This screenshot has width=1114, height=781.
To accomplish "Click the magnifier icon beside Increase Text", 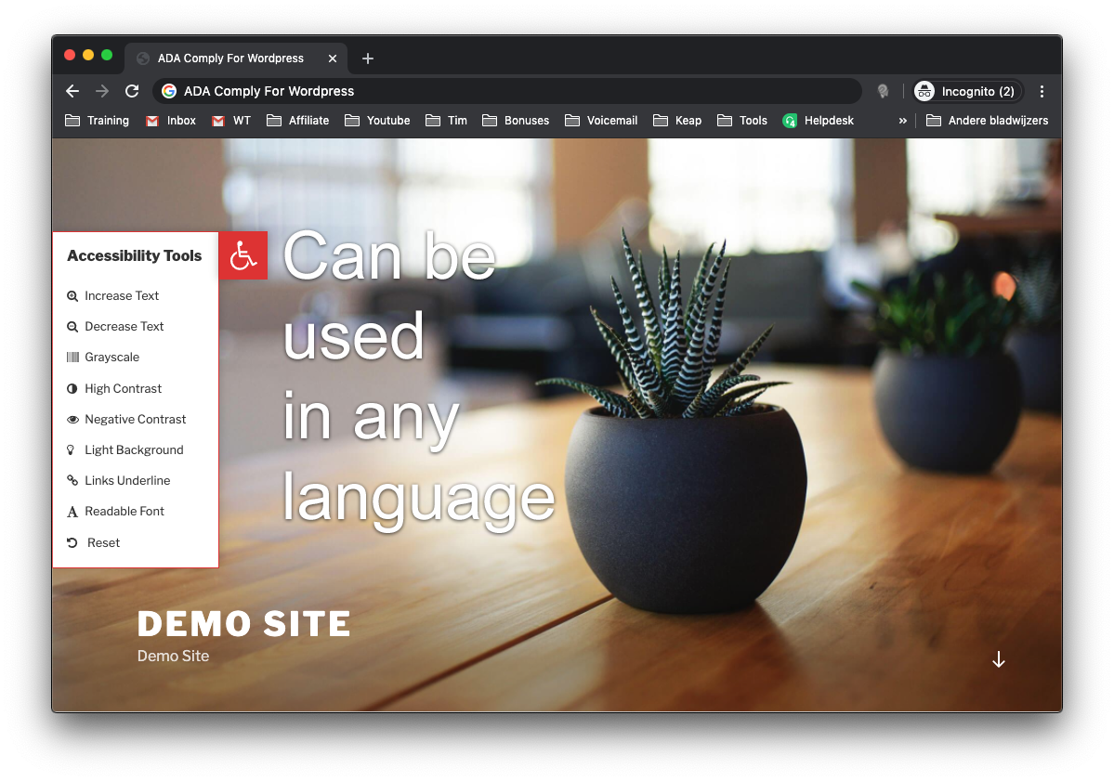I will (x=72, y=296).
